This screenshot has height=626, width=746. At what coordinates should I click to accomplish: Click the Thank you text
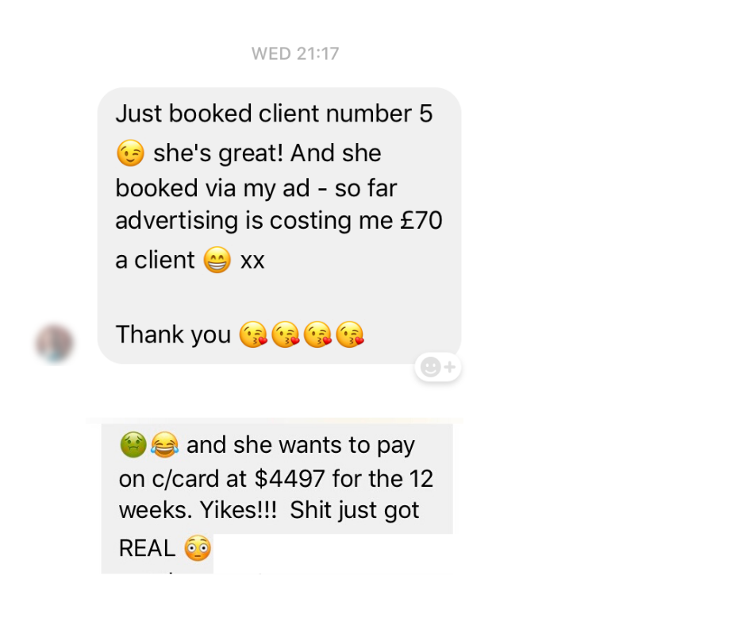click(173, 334)
